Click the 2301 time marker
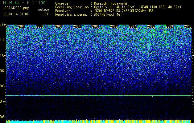 tap(21, 26)
